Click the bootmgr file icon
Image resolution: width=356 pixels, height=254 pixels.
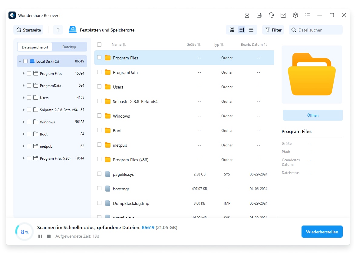(108, 189)
